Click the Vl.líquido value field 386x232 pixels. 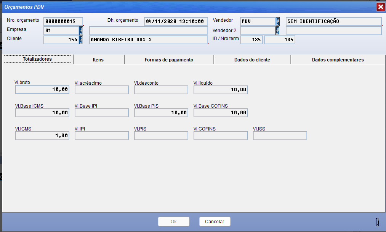(221, 90)
